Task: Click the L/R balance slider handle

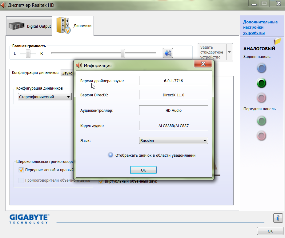Action: (28, 54)
